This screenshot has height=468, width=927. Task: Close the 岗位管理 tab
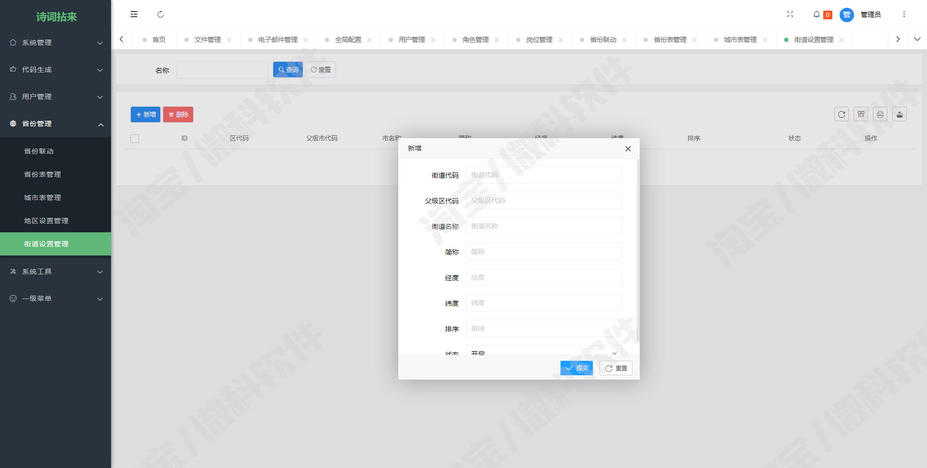click(561, 40)
